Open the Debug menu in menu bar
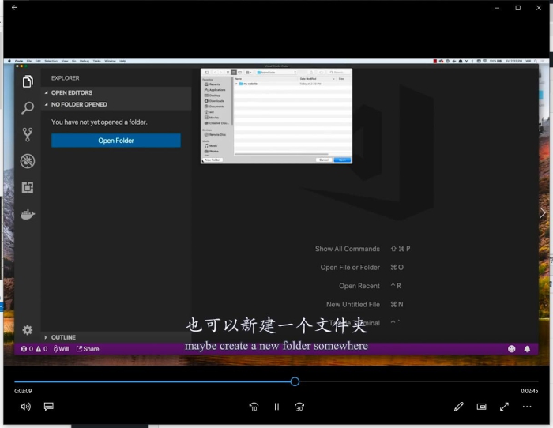The image size is (553, 428). pyautogui.click(x=85, y=61)
